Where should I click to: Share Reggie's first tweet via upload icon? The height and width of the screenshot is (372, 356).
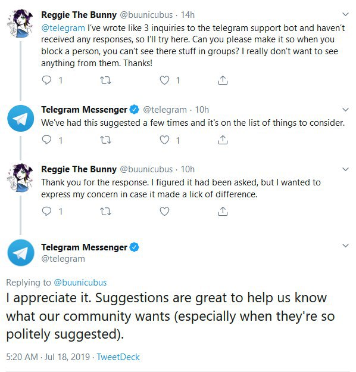click(223, 80)
